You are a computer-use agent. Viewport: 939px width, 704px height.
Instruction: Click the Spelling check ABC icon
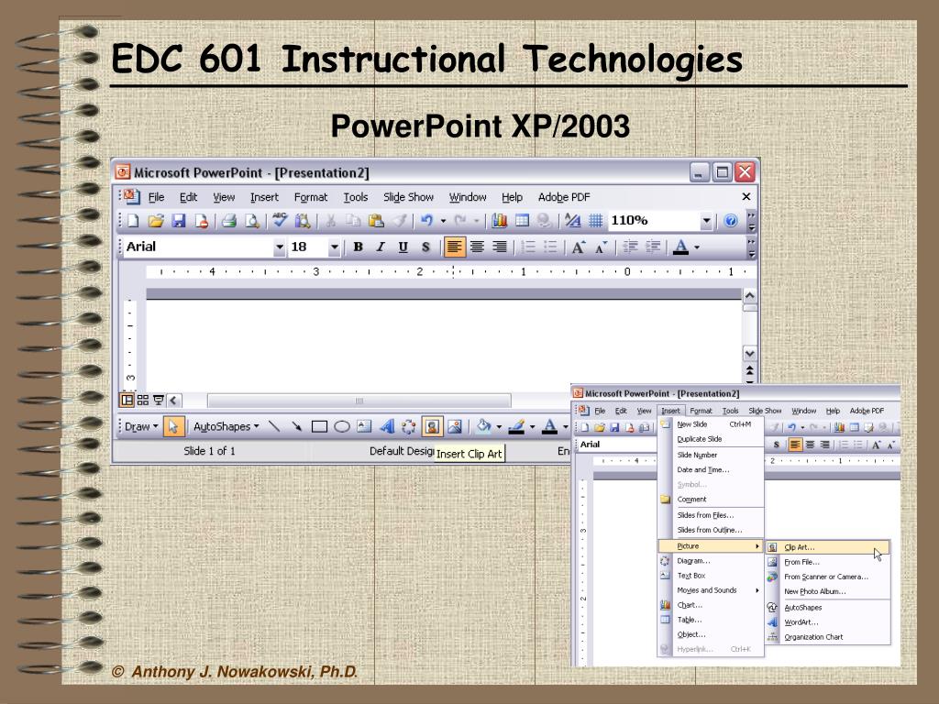coord(280,220)
